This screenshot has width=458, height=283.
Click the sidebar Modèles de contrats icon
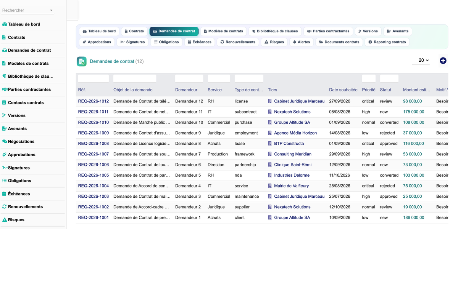tap(4, 63)
